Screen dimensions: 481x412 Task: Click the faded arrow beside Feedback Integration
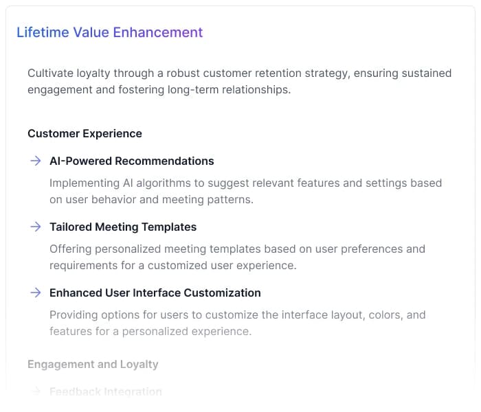pyautogui.click(x=35, y=391)
